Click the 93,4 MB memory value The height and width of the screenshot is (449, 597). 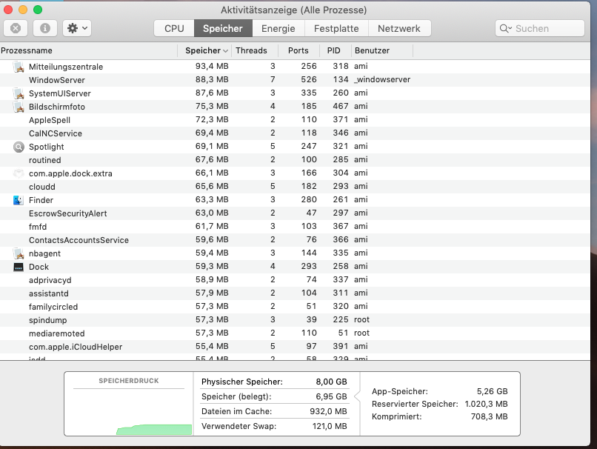tap(212, 66)
